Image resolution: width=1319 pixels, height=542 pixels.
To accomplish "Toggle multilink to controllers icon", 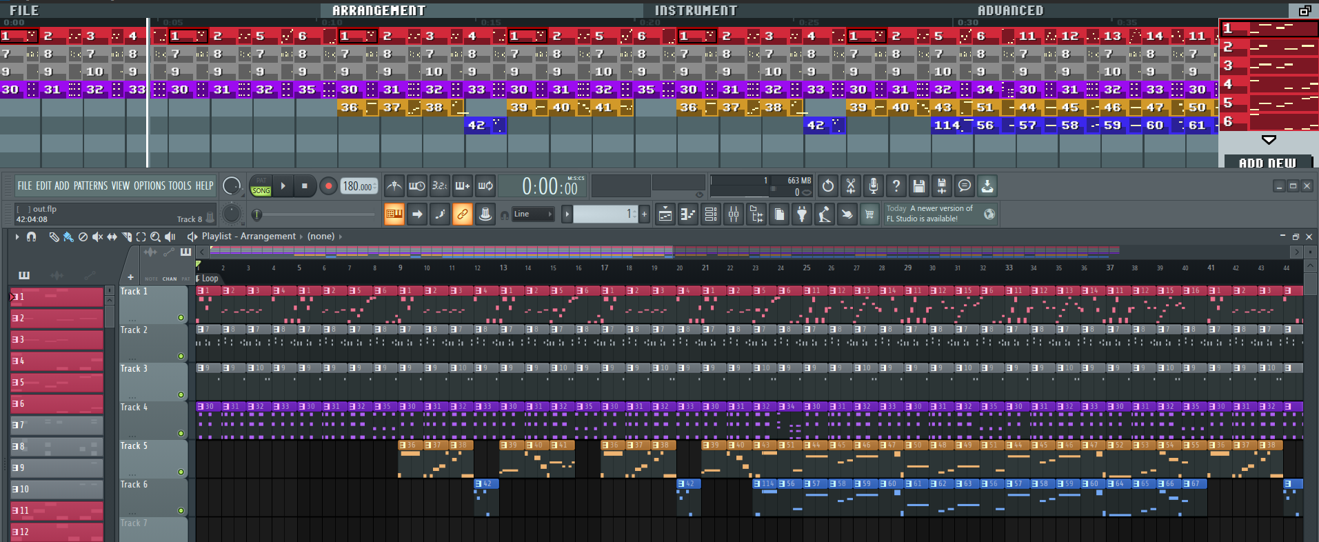I will coord(485,214).
